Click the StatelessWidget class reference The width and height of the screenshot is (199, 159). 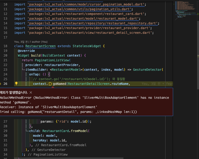pos(88,46)
